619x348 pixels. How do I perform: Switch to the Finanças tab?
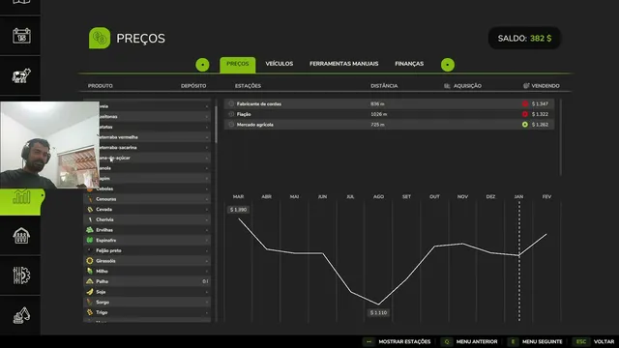click(409, 64)
